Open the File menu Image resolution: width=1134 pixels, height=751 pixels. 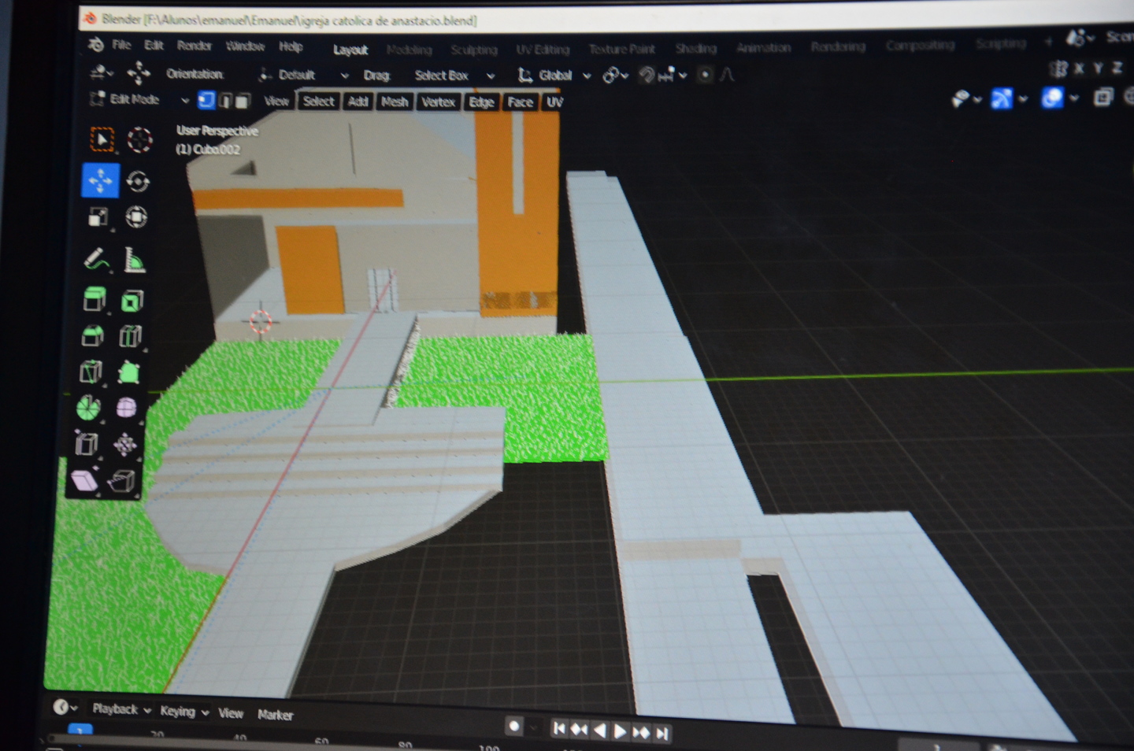(121, 45)
